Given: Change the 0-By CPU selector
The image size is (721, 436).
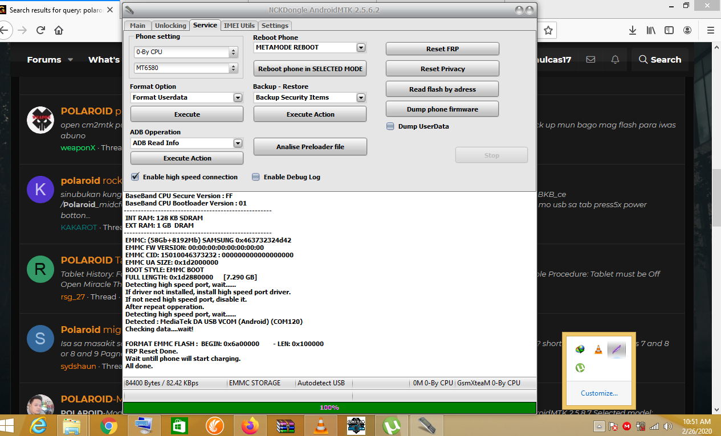Looking at the screenshot, I should pyautogui.click(x=186, y=52).
